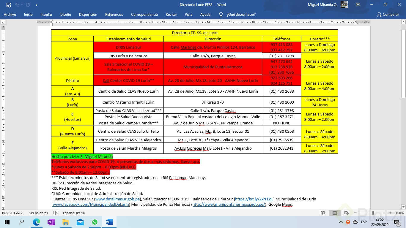Undo the last action
Image resolution: width=406 pixels, height=228 pixels.
coord(17,5)
